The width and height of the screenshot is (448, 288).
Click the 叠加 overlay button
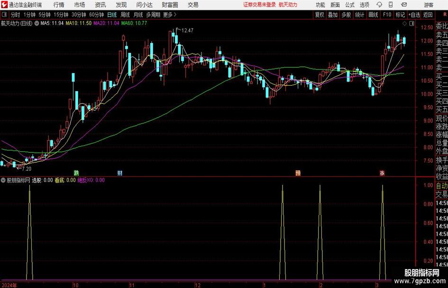tap(333, 15)
